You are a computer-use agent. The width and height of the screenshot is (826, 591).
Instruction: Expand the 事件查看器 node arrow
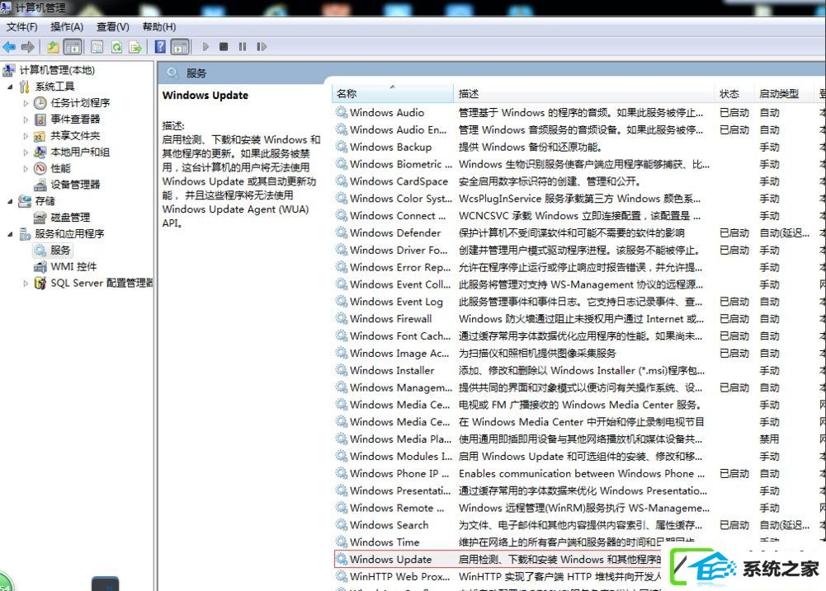pyautogui.click(x=26, y=120)
